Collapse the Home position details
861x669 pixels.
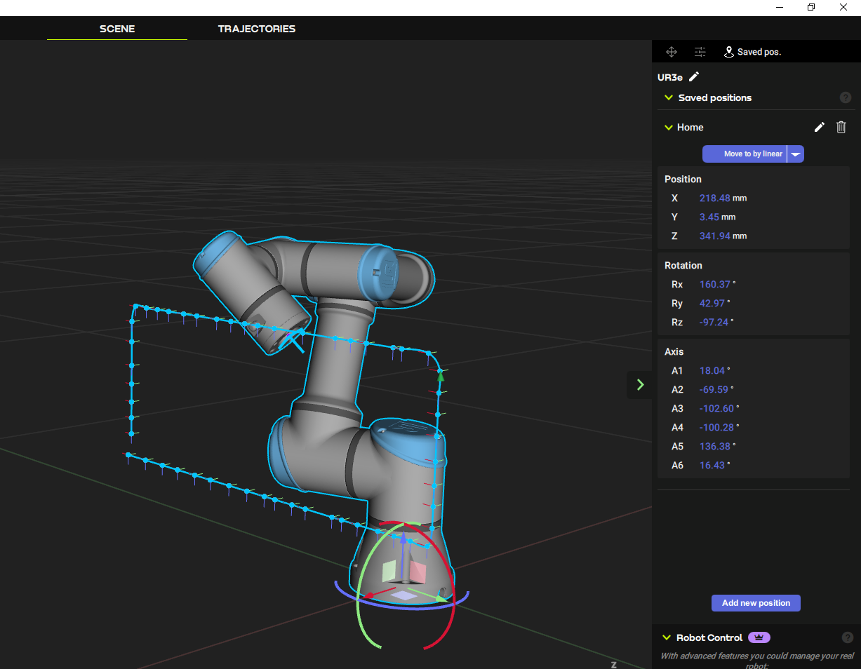pos(667,127)
